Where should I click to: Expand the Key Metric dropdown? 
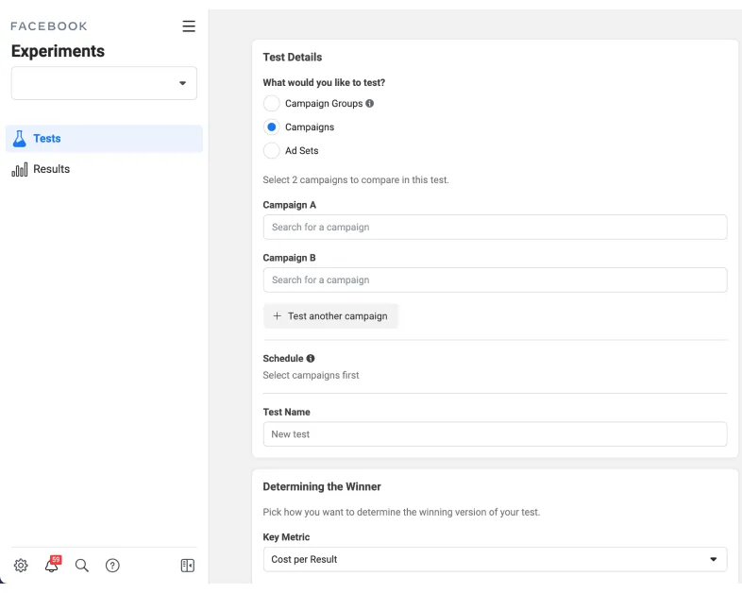pos(495,559)
